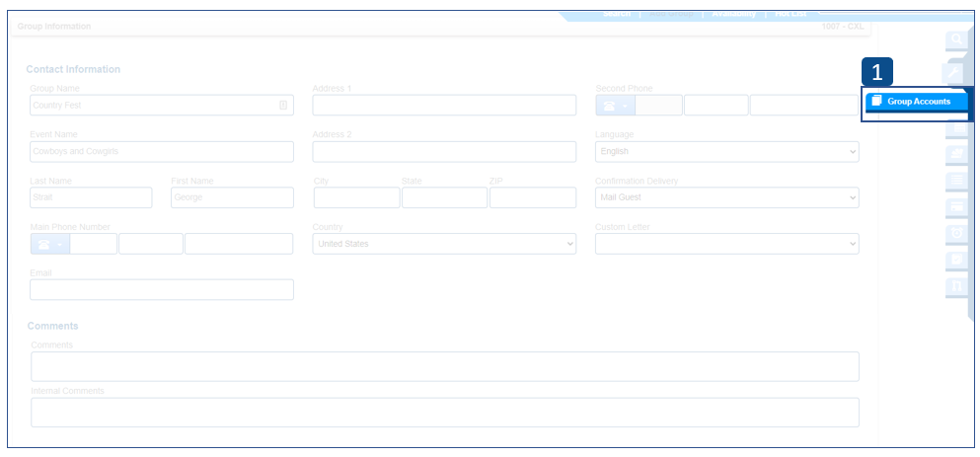Click the Main Phone Number telephone icon
The width and height of the screenshot is (980, 457).
pos(49,244)
